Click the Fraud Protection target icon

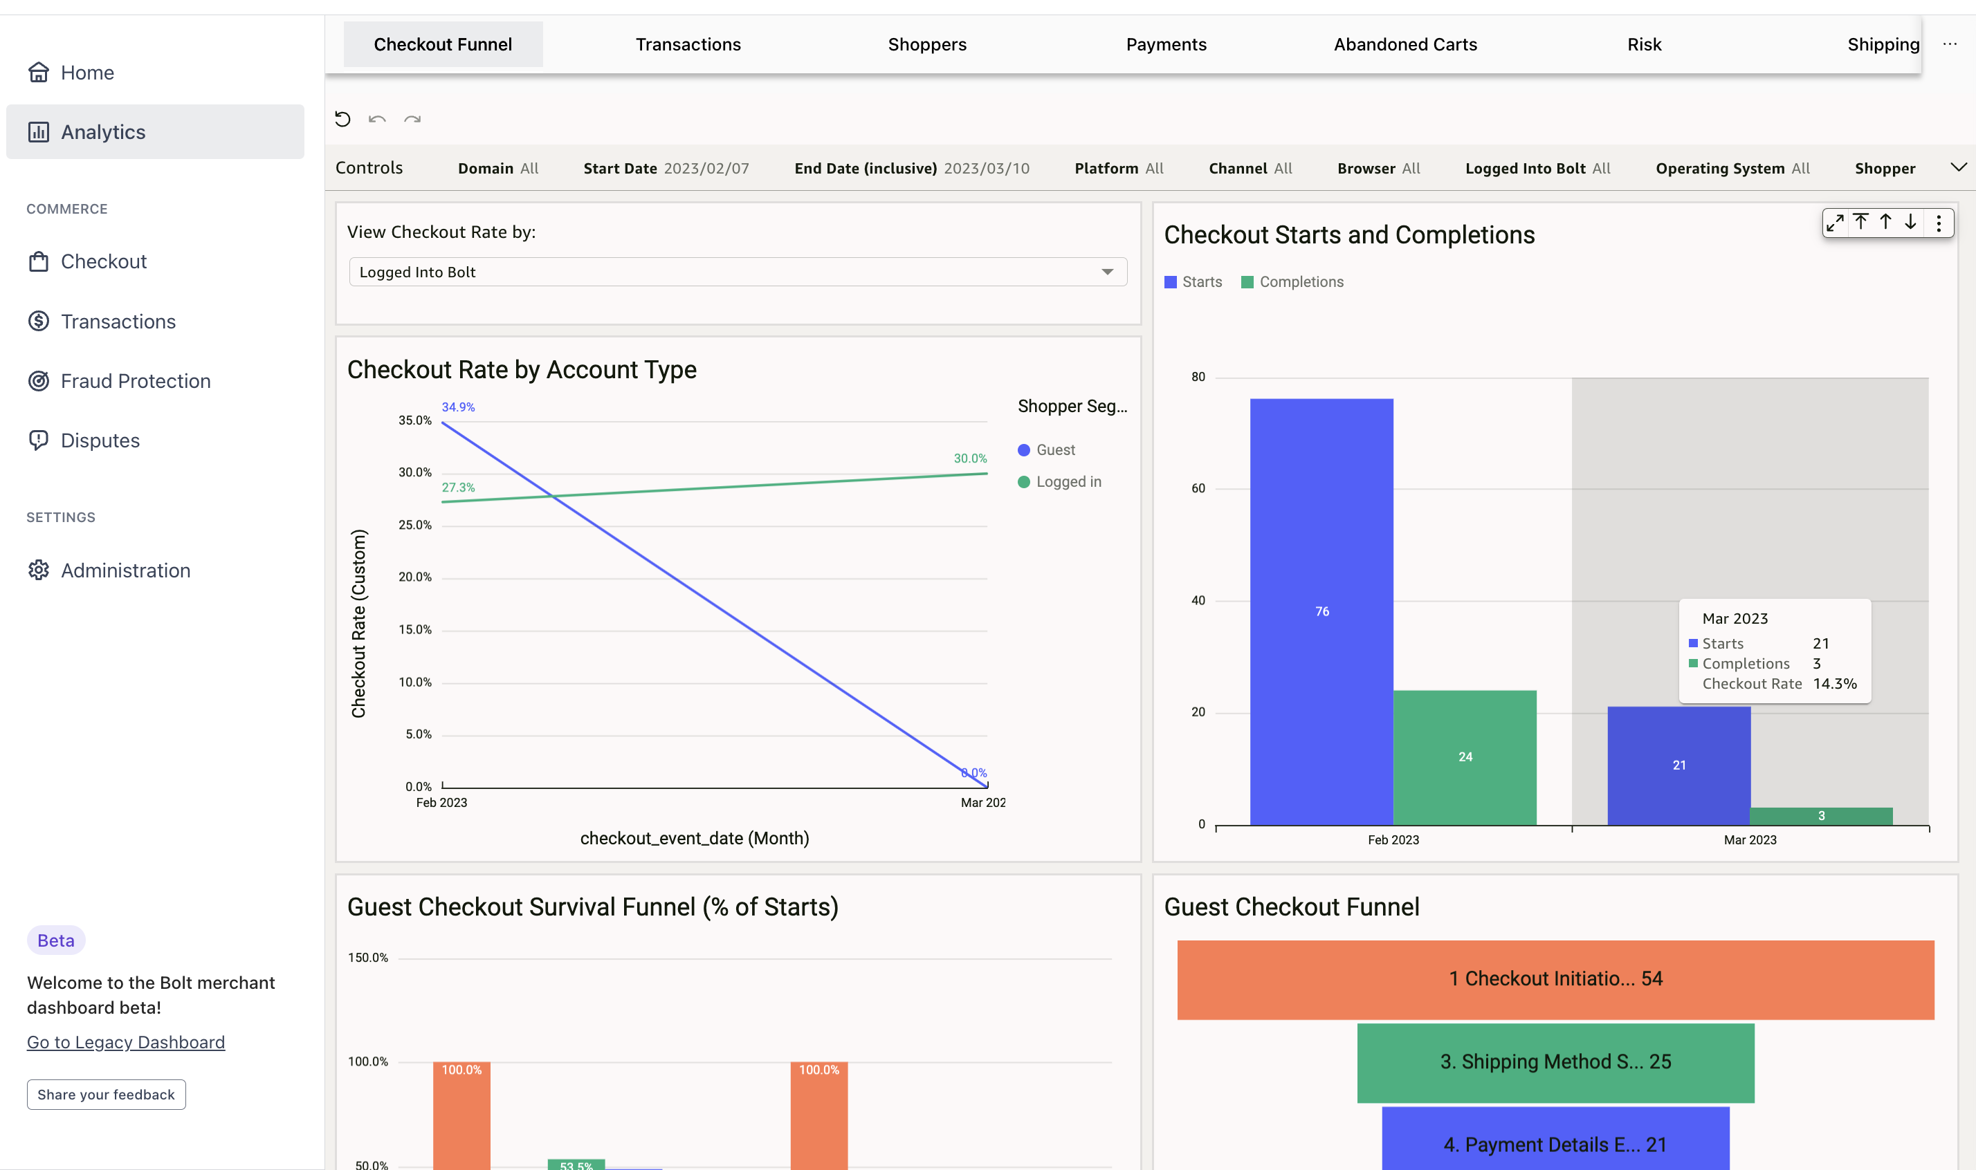click(39, 381)
